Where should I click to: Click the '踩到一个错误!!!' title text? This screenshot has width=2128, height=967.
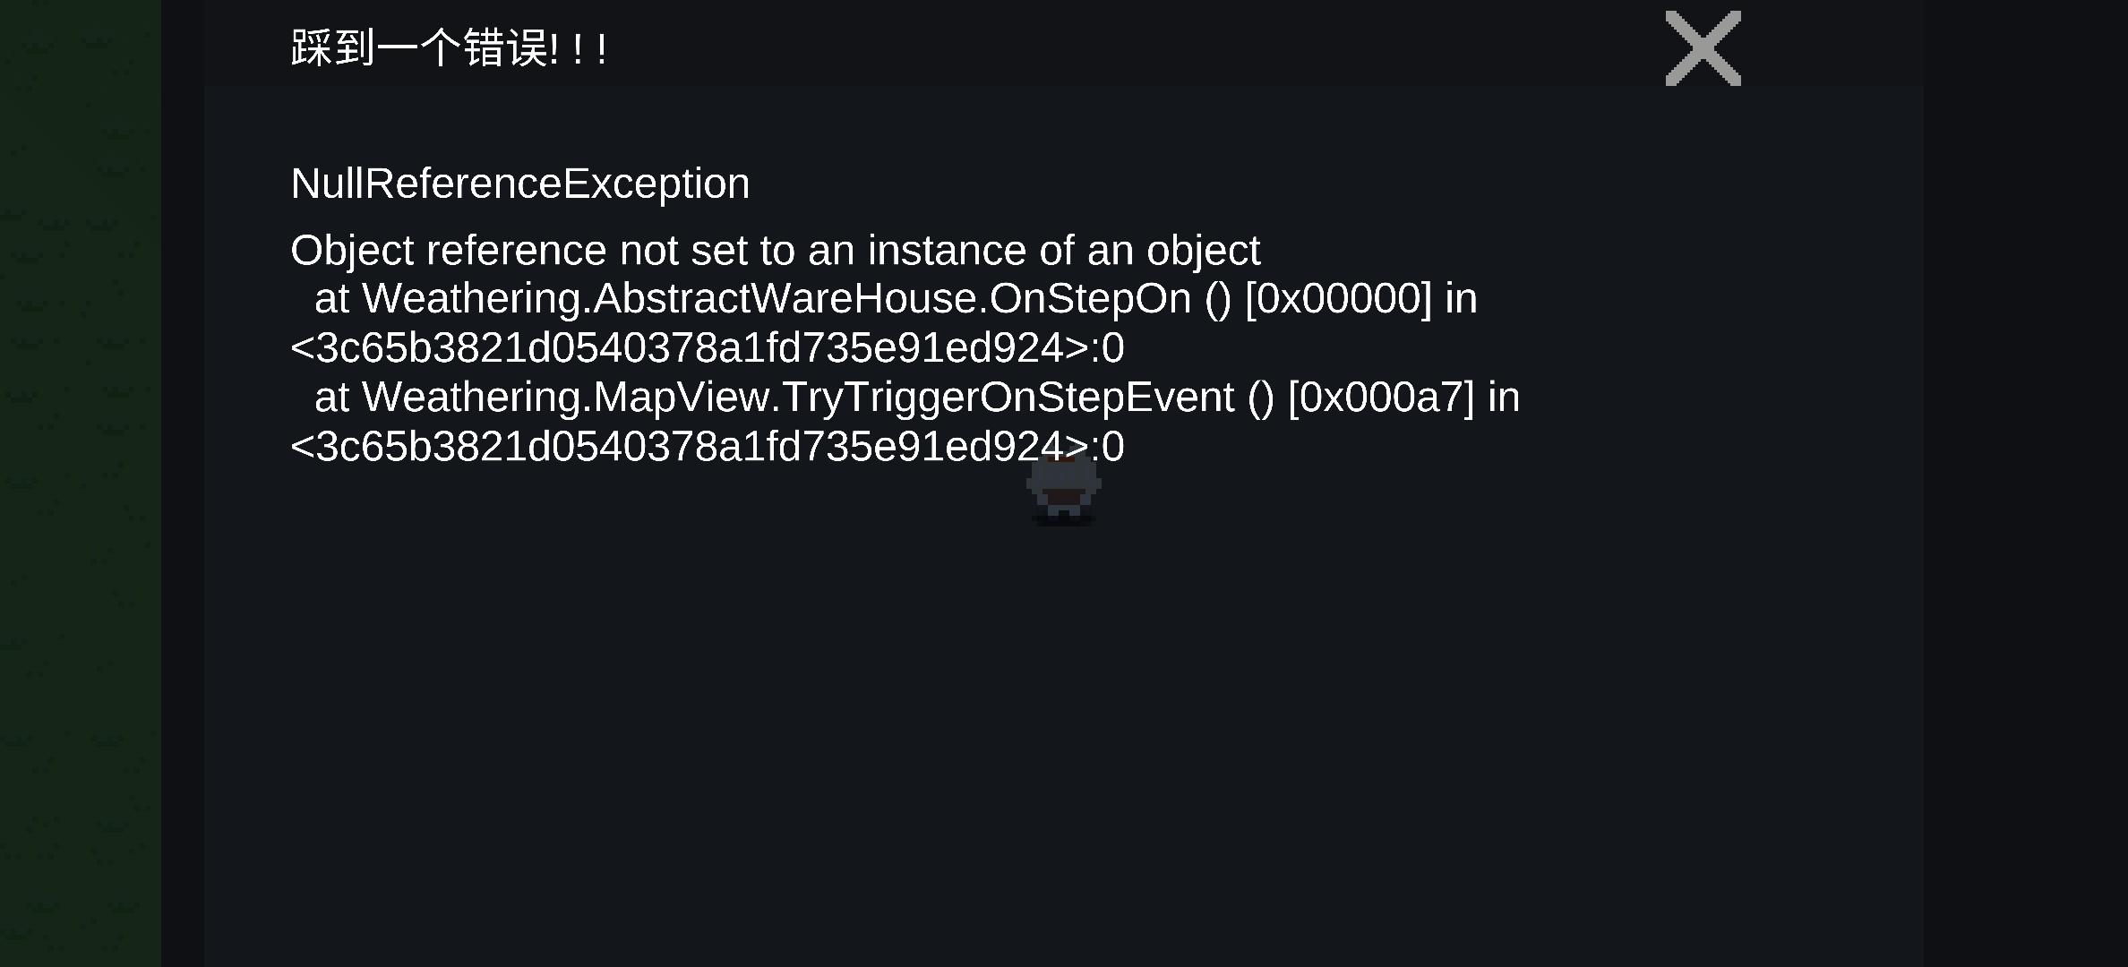point(450,48)
